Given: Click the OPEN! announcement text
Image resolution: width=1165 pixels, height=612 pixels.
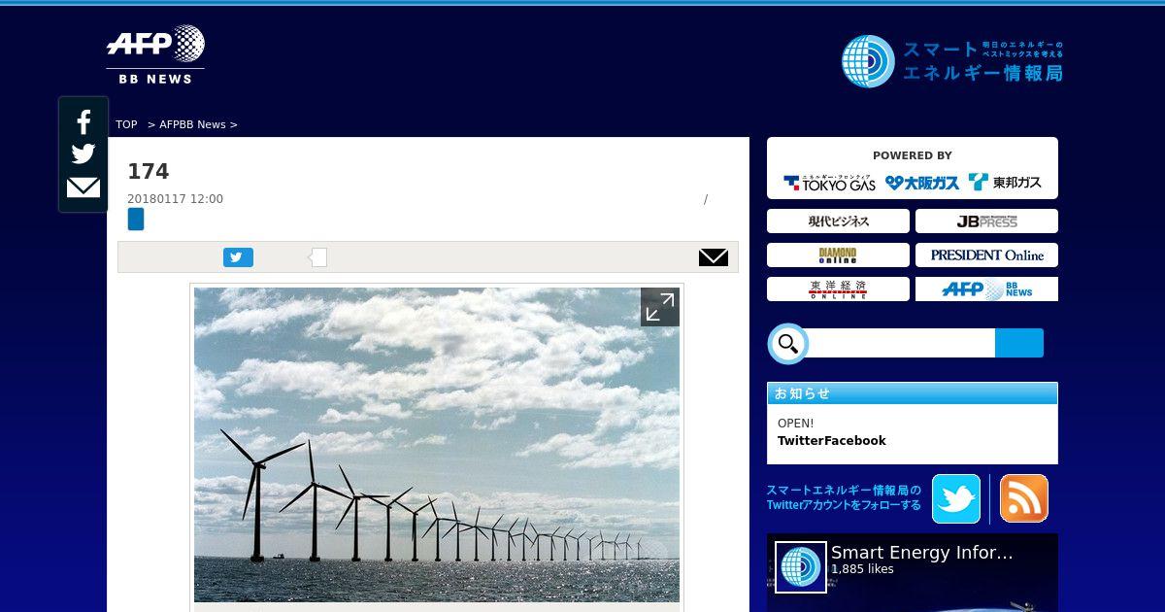Looking at the screenshot, I should (796, 424).
